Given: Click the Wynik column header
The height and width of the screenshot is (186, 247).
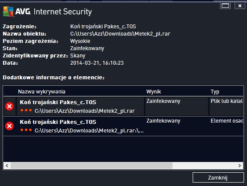Looking at the screenshot, I should pos(154,92).
